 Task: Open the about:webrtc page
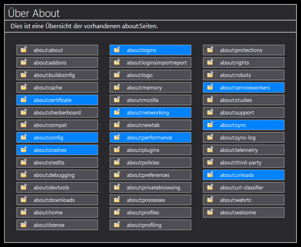coord(244,200)
